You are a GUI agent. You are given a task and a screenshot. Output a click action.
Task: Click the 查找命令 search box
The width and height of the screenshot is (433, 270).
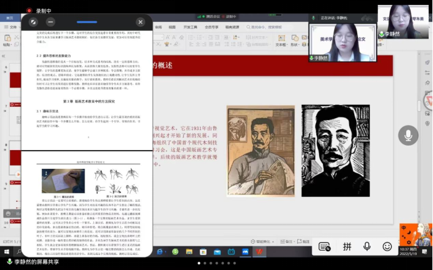[x=267, y=27]
